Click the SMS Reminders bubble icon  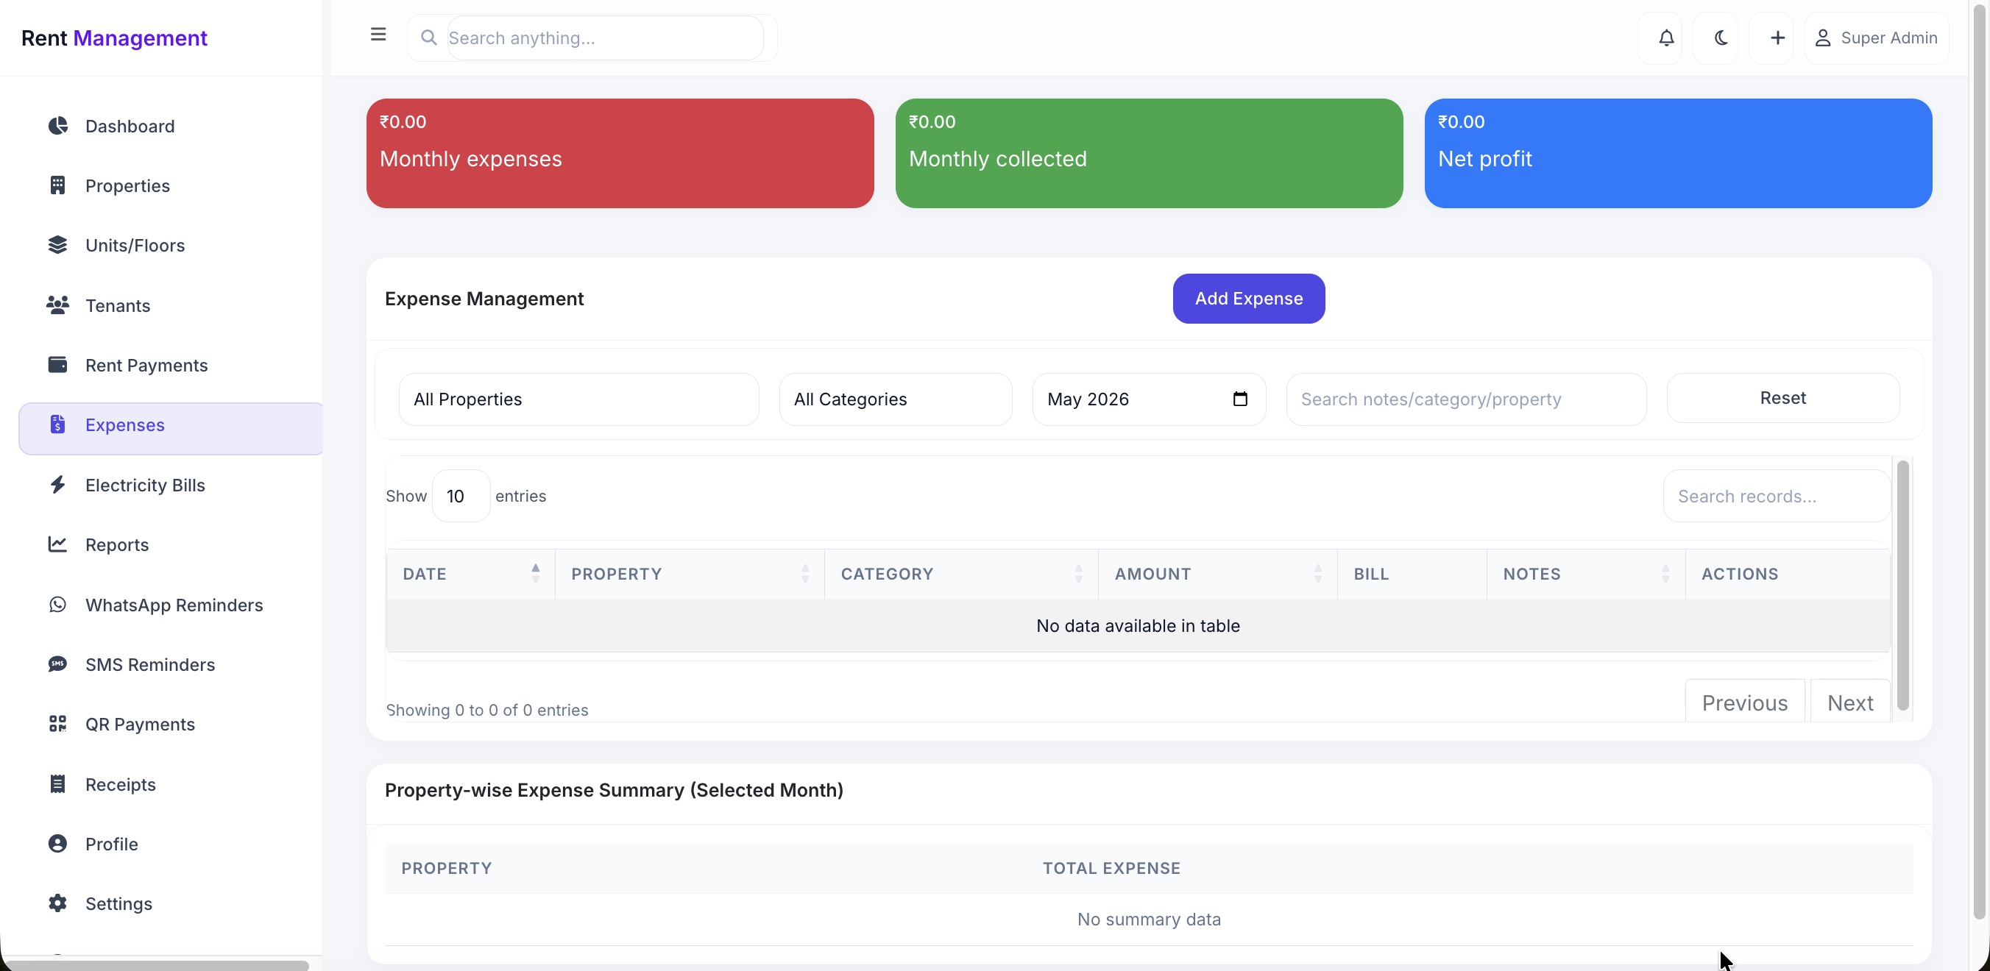(58, 664)
